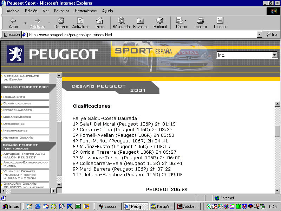Open the Windows Inicio start button
The image size is (281, 211).
[11, 206]
